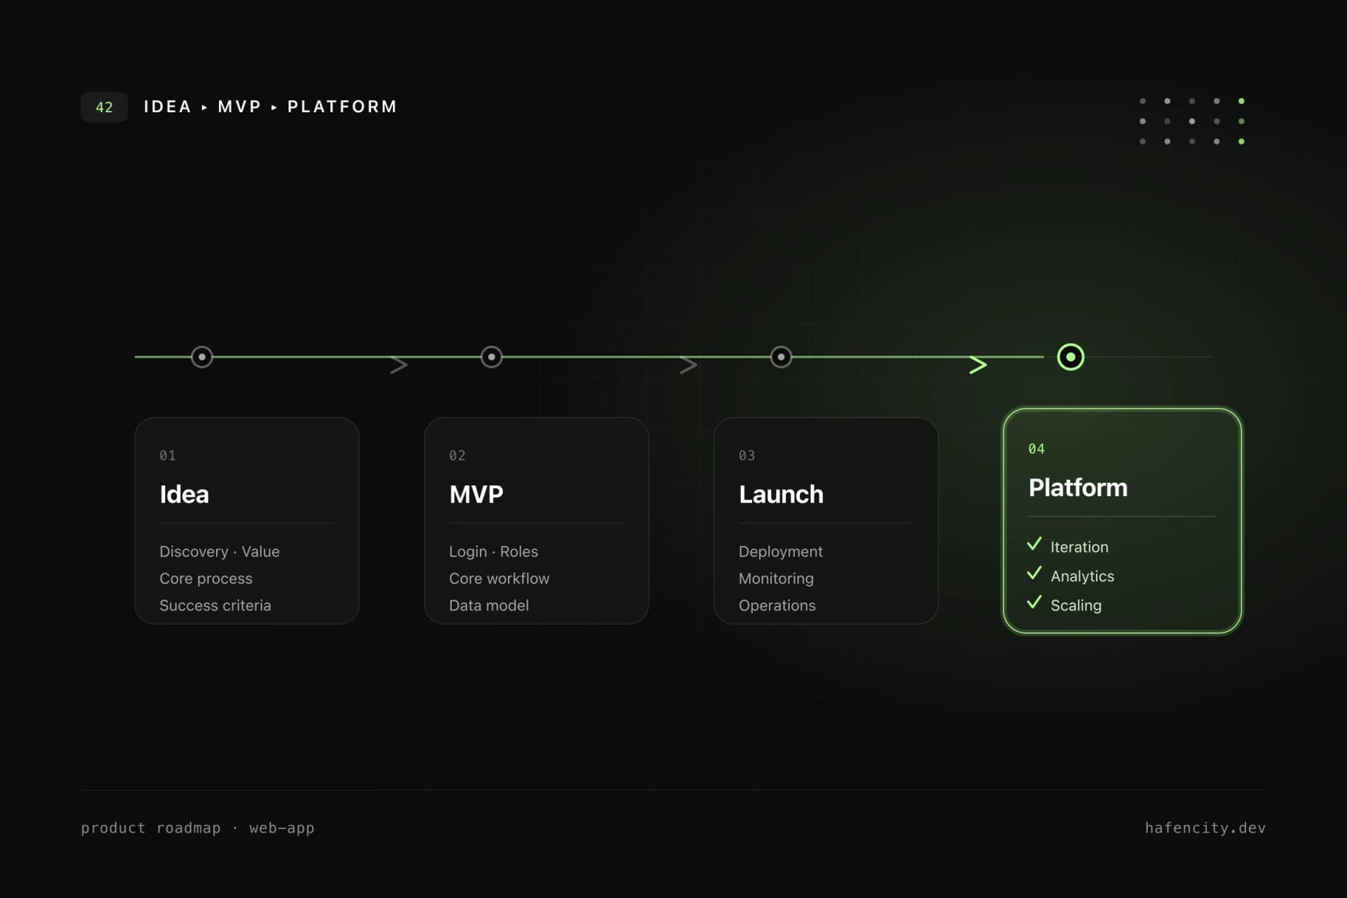Click the product roadmap web-app footer text

[197, 828]
